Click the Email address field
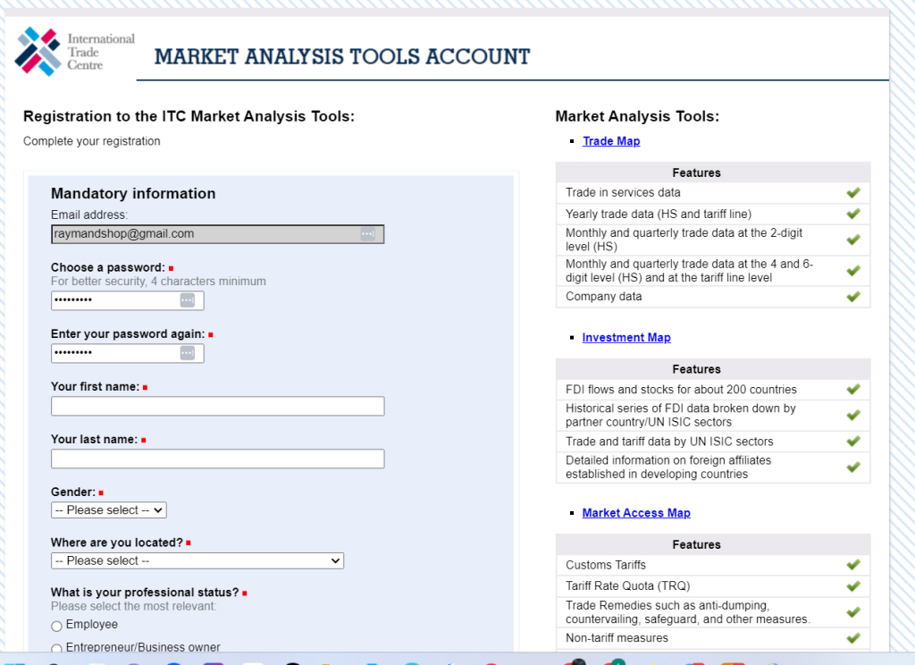915x665 pixels. [x=218, y=234]
